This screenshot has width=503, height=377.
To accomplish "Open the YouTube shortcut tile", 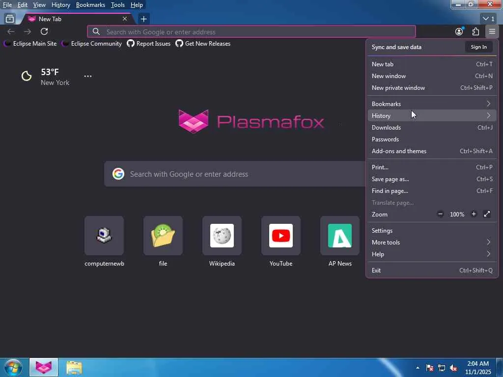I will pyautogui.click(x=281, y=242).
